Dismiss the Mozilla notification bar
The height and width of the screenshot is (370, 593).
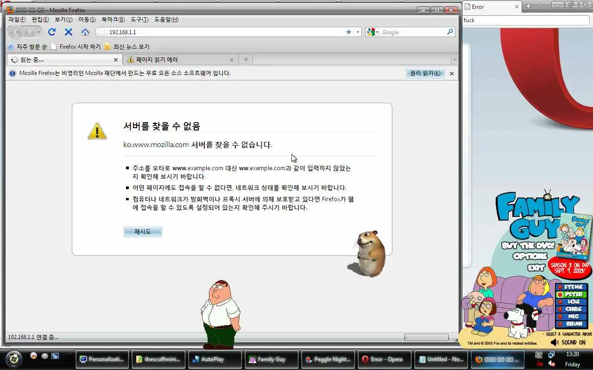click(452, 73)
